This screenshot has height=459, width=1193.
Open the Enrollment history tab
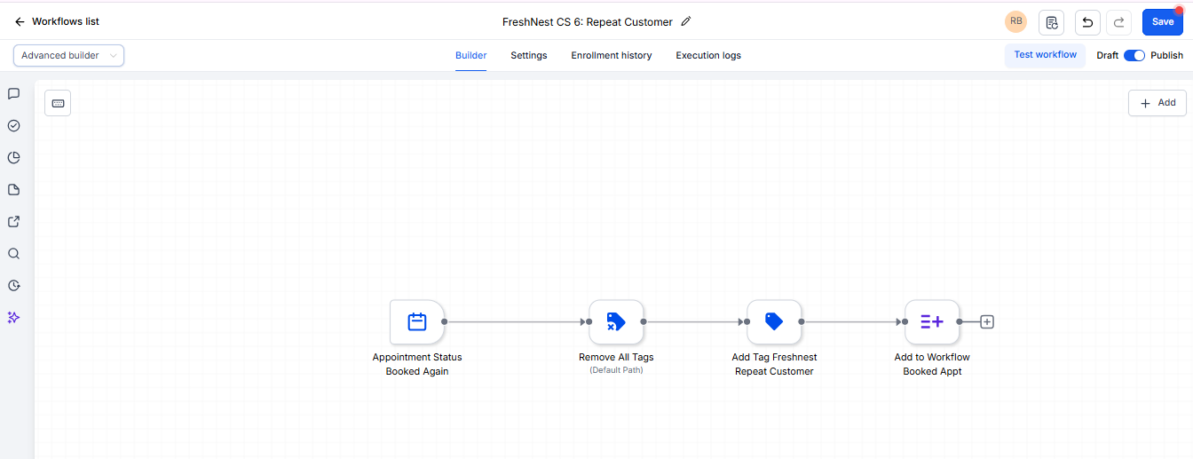612,55
